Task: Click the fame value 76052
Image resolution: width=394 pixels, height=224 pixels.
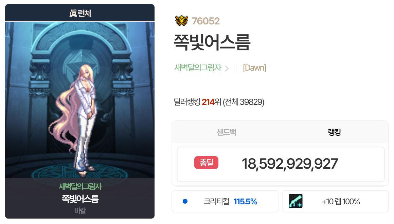Action: click(206, 21)
